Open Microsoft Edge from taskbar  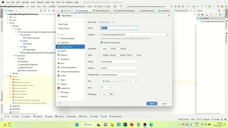click(151, 124)
